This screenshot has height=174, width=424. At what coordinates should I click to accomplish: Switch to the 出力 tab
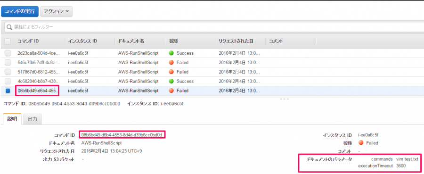33,119
